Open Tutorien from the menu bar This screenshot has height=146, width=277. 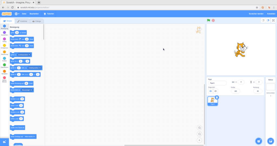pyautogui.click(x=49, y=14)
